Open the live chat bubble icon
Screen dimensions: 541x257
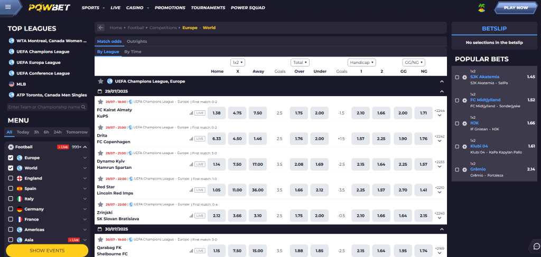click(x=537, y=246)
